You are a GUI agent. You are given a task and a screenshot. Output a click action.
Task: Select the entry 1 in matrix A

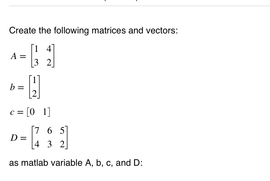click(x=36, y=49)
